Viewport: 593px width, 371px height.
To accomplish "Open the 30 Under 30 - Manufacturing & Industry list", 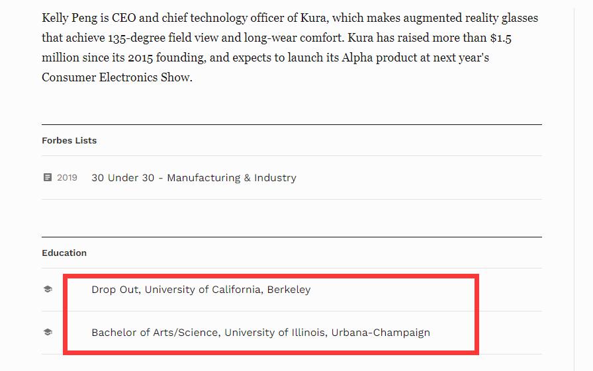I will click(193, 178).
